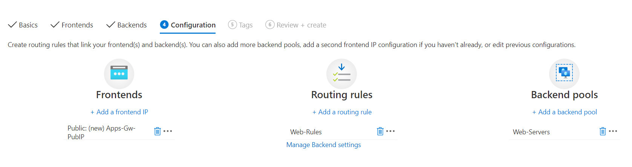Click the Frontends circular icon
This screenshot has height=167, width=632.
[x=119, y=73]
